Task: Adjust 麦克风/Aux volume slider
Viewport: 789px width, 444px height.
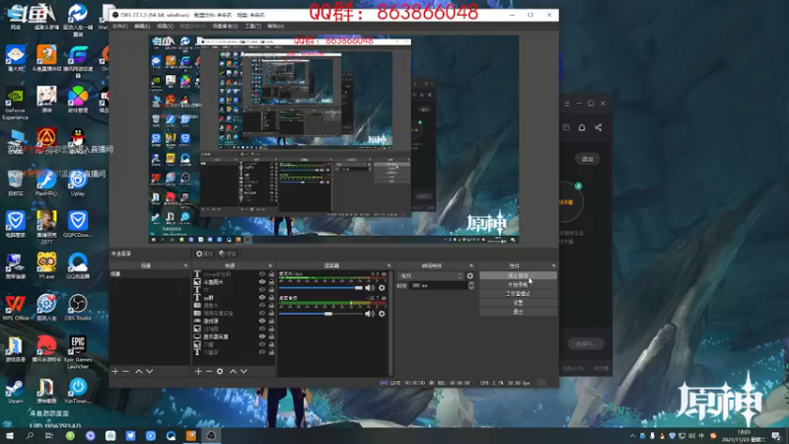Action: tap(321, 287)
